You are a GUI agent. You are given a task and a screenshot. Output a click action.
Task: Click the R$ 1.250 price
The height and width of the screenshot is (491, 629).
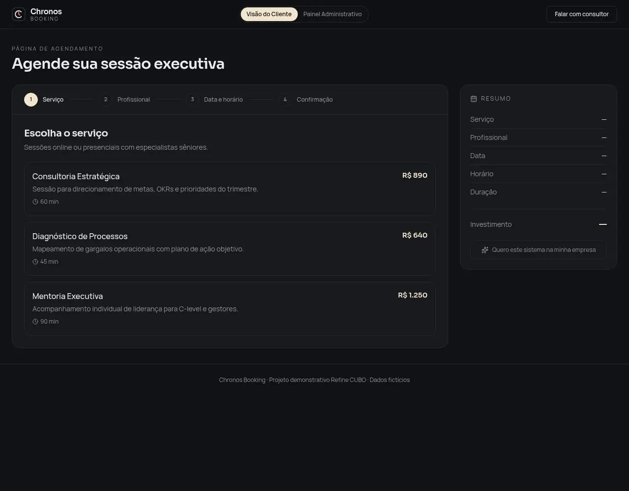click(x=413, y=295)
